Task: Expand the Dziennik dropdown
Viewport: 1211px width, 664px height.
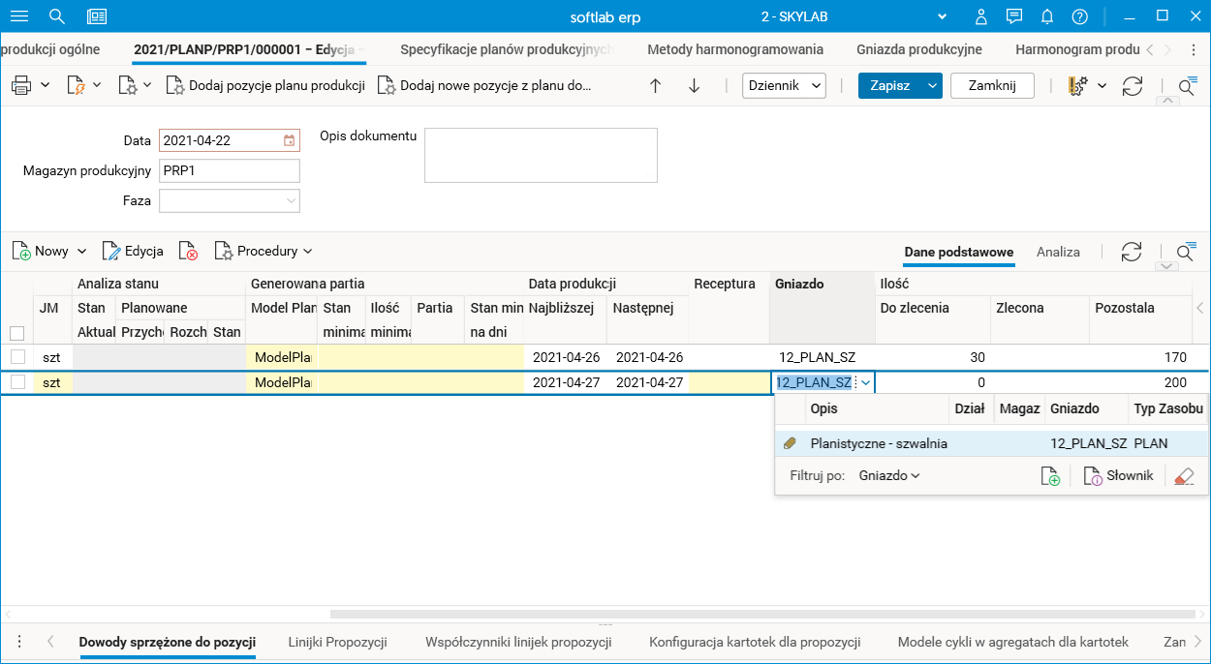Action: click(784, 85)
